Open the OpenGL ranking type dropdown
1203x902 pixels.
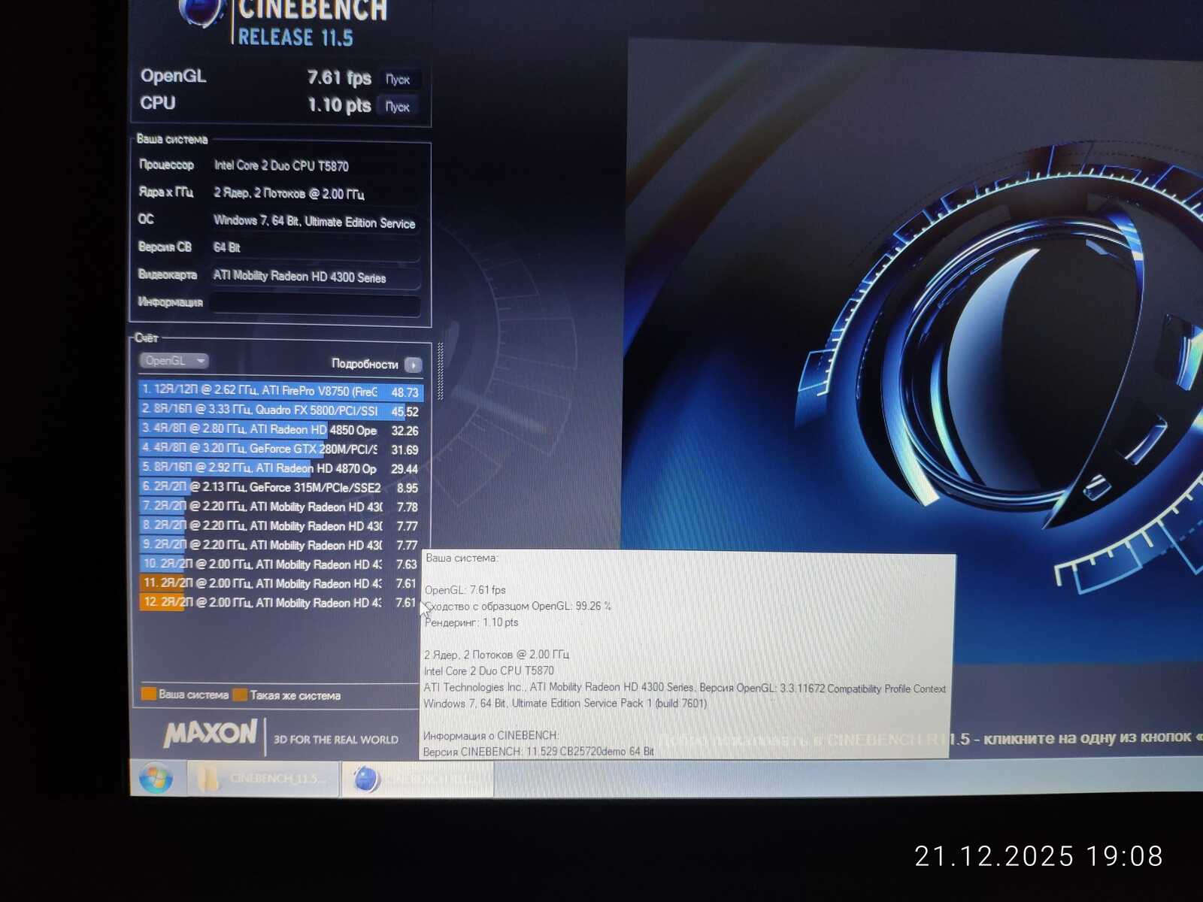(174, 361)
